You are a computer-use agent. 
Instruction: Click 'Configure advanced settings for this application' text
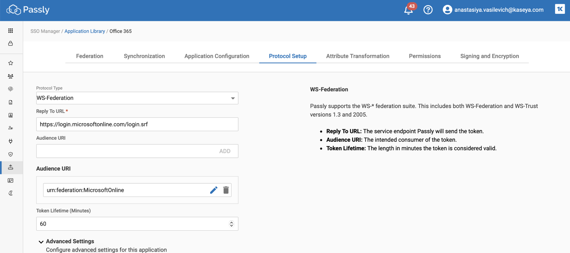point(106,250)
